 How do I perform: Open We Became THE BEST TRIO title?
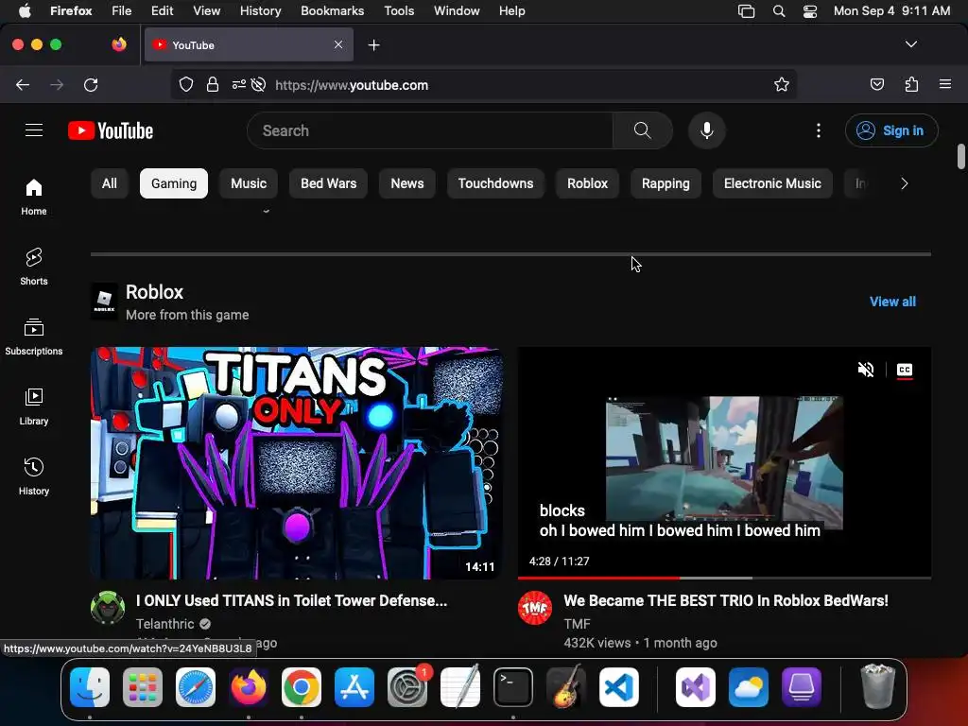point(725,600)
